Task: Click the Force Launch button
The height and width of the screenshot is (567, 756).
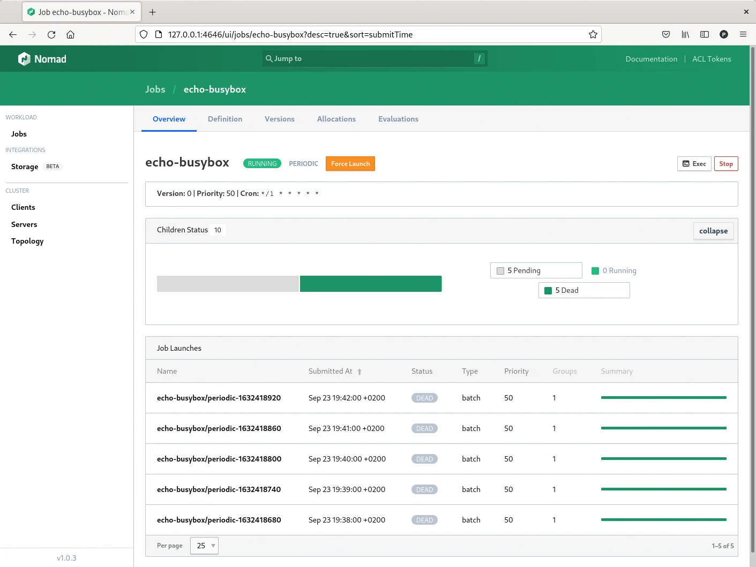Action: [350, 164]
